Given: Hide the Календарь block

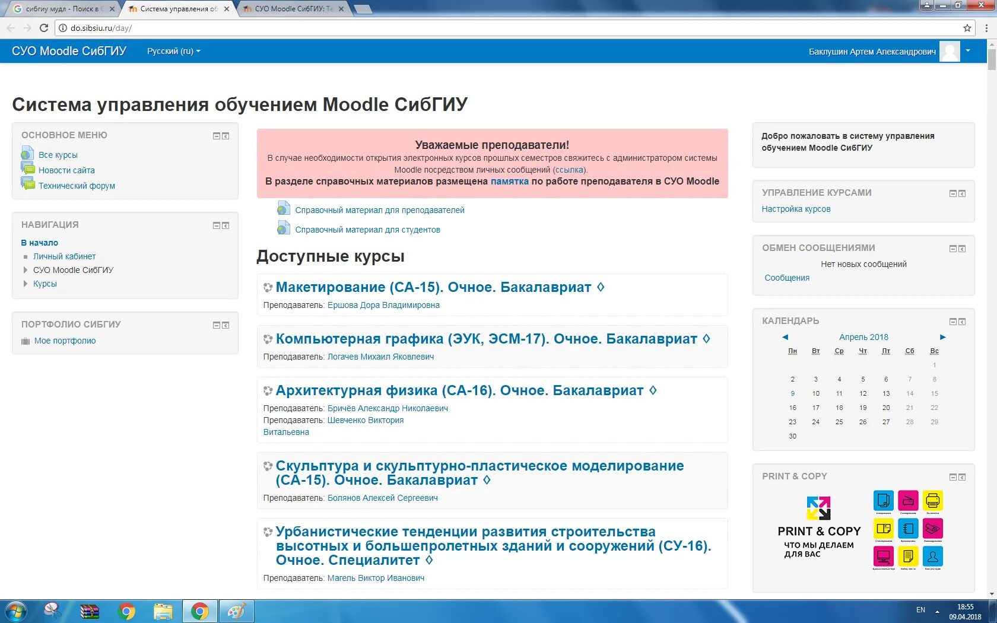Looking at the screenshot, I should 953,322.
